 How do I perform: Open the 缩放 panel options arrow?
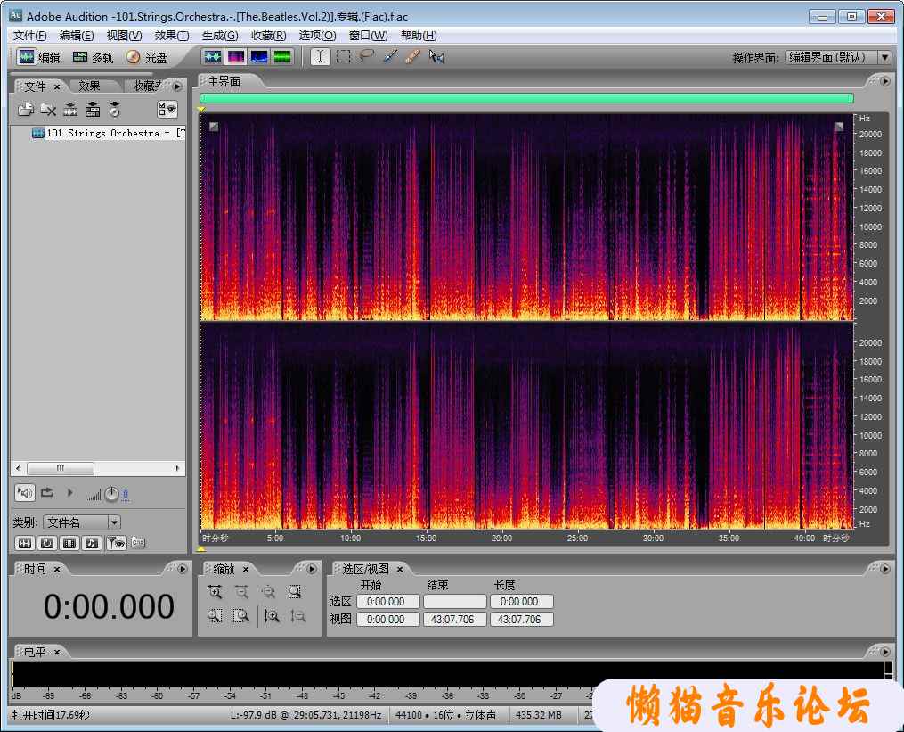click(x=312, y=569)
